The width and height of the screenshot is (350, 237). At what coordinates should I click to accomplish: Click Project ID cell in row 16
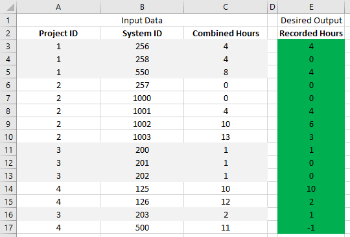click(58, 214)
